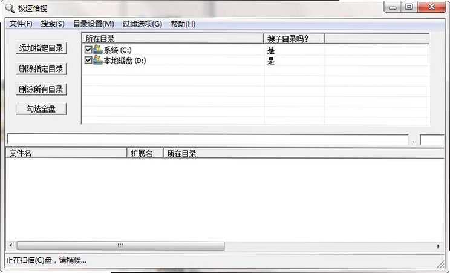Open the 帮助(H) menu
The height and width of the screenshot is (273, 450).
[x=183, y=24]
